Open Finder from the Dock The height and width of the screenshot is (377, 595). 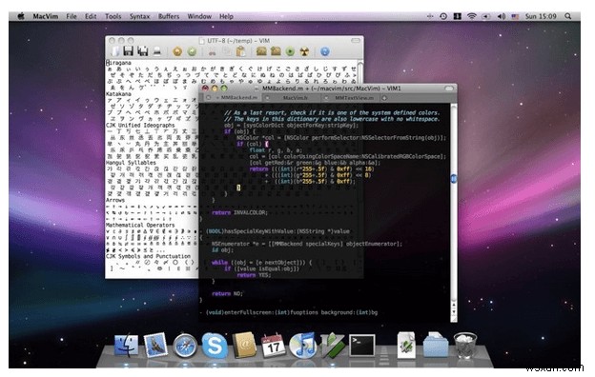tap(127, 346)
